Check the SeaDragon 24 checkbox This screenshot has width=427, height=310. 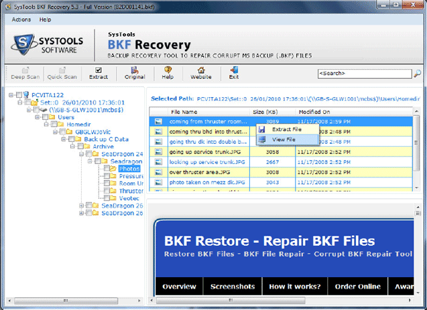(x=88, y=154)
